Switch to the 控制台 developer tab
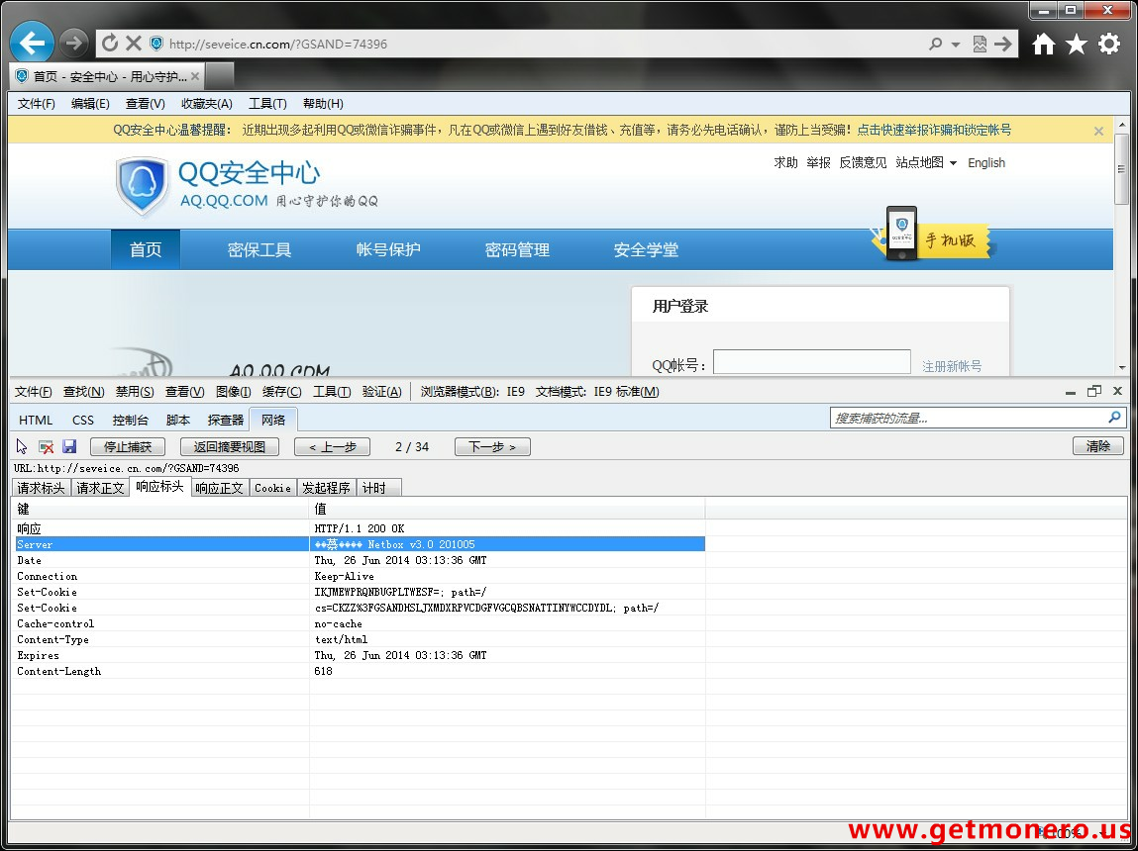The height and width of the screenshot is (851, 1138). (130, 420)
